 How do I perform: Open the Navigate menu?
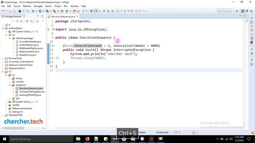tap(38, 6)
